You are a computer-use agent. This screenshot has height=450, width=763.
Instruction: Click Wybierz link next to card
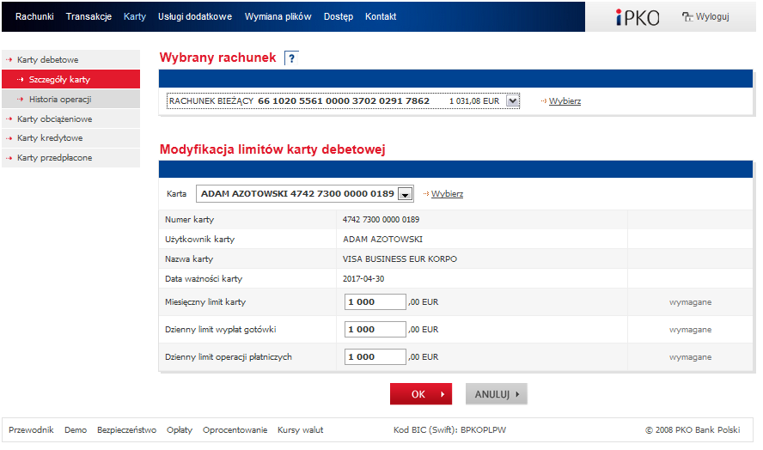pyautogui.click(x=447, y=193)
